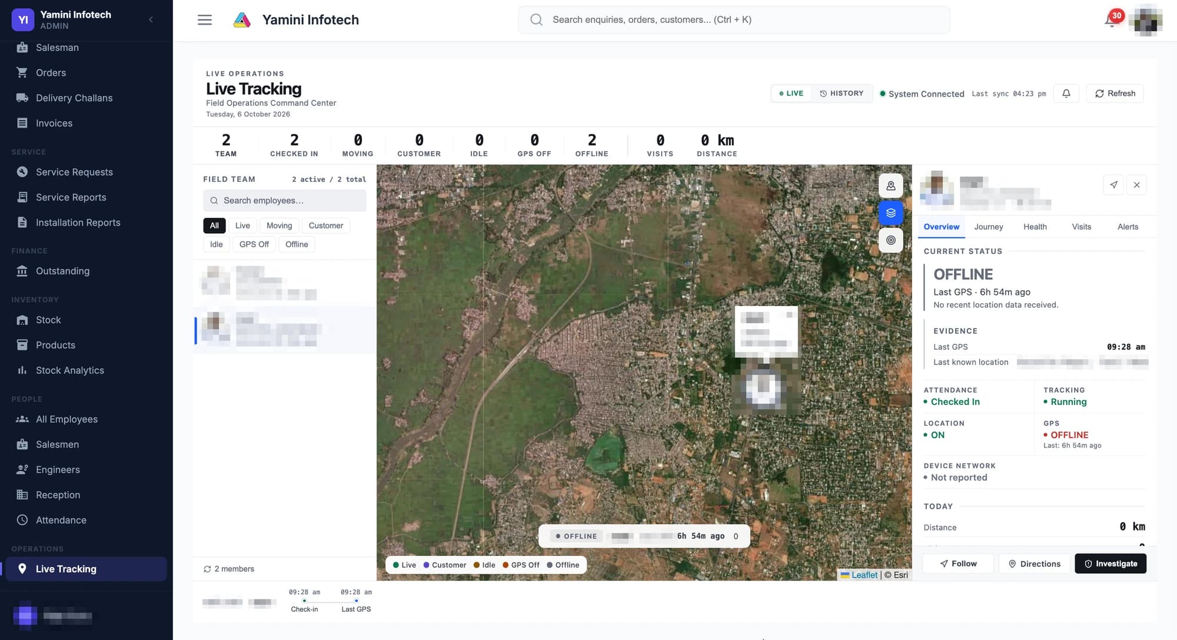Image resolution: width=1177 pixels, height=640 pixels.
Task: Close the employee detail panel
Action: (1136, 185)
